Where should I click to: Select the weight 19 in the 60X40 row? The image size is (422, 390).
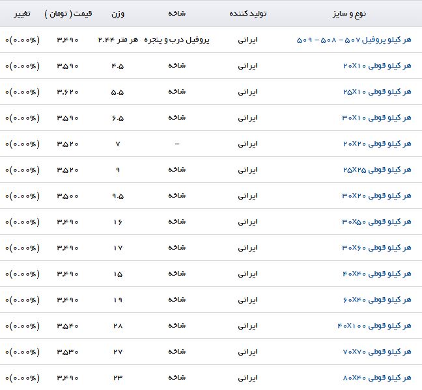click(x=118, y=300)
